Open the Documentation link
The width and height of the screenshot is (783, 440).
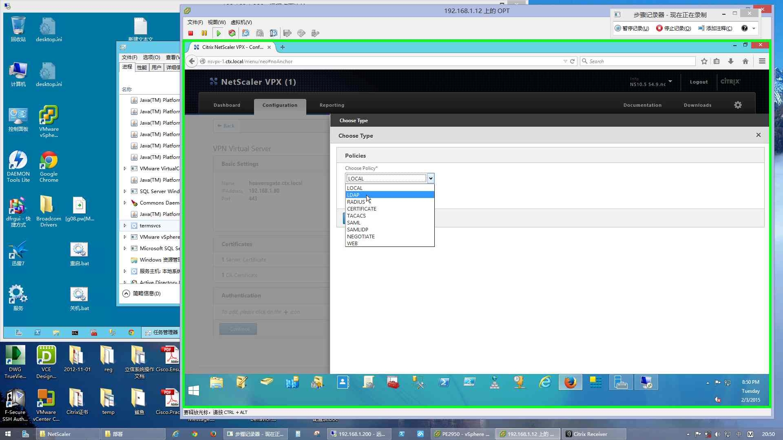[x=642, y=105]
